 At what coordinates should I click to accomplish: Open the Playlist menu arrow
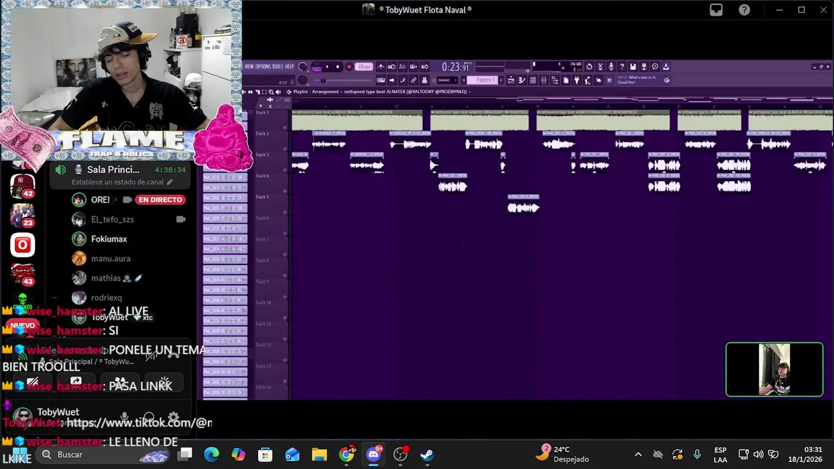289,92
